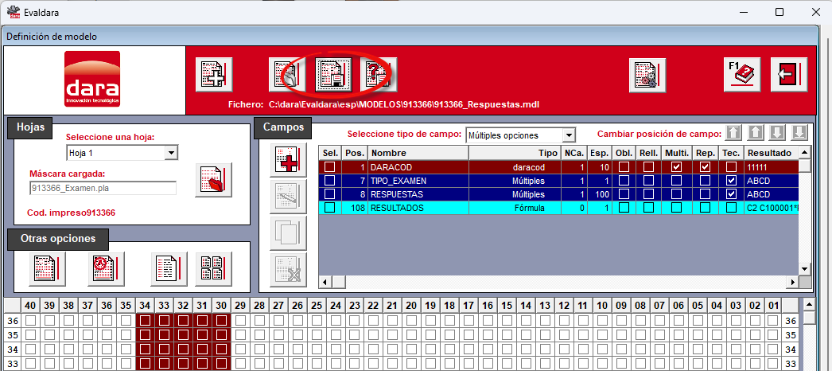Toggle the Tec. checkbox in TIPO_EXAMEN row

pos(731,181)
